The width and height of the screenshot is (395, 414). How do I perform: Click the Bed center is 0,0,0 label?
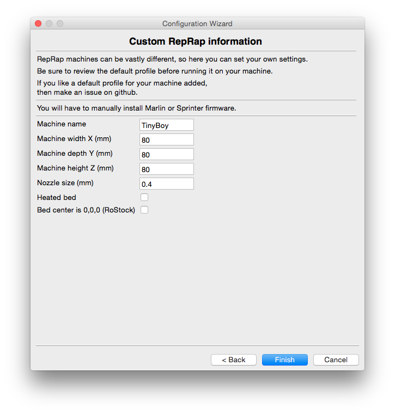coord(86,210)
